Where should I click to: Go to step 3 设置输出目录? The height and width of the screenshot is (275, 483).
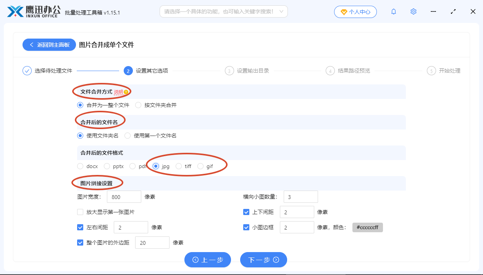[247, 71]
